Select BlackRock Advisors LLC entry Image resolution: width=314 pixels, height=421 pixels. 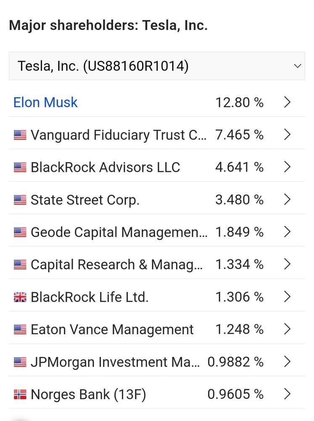click(106, 167)
